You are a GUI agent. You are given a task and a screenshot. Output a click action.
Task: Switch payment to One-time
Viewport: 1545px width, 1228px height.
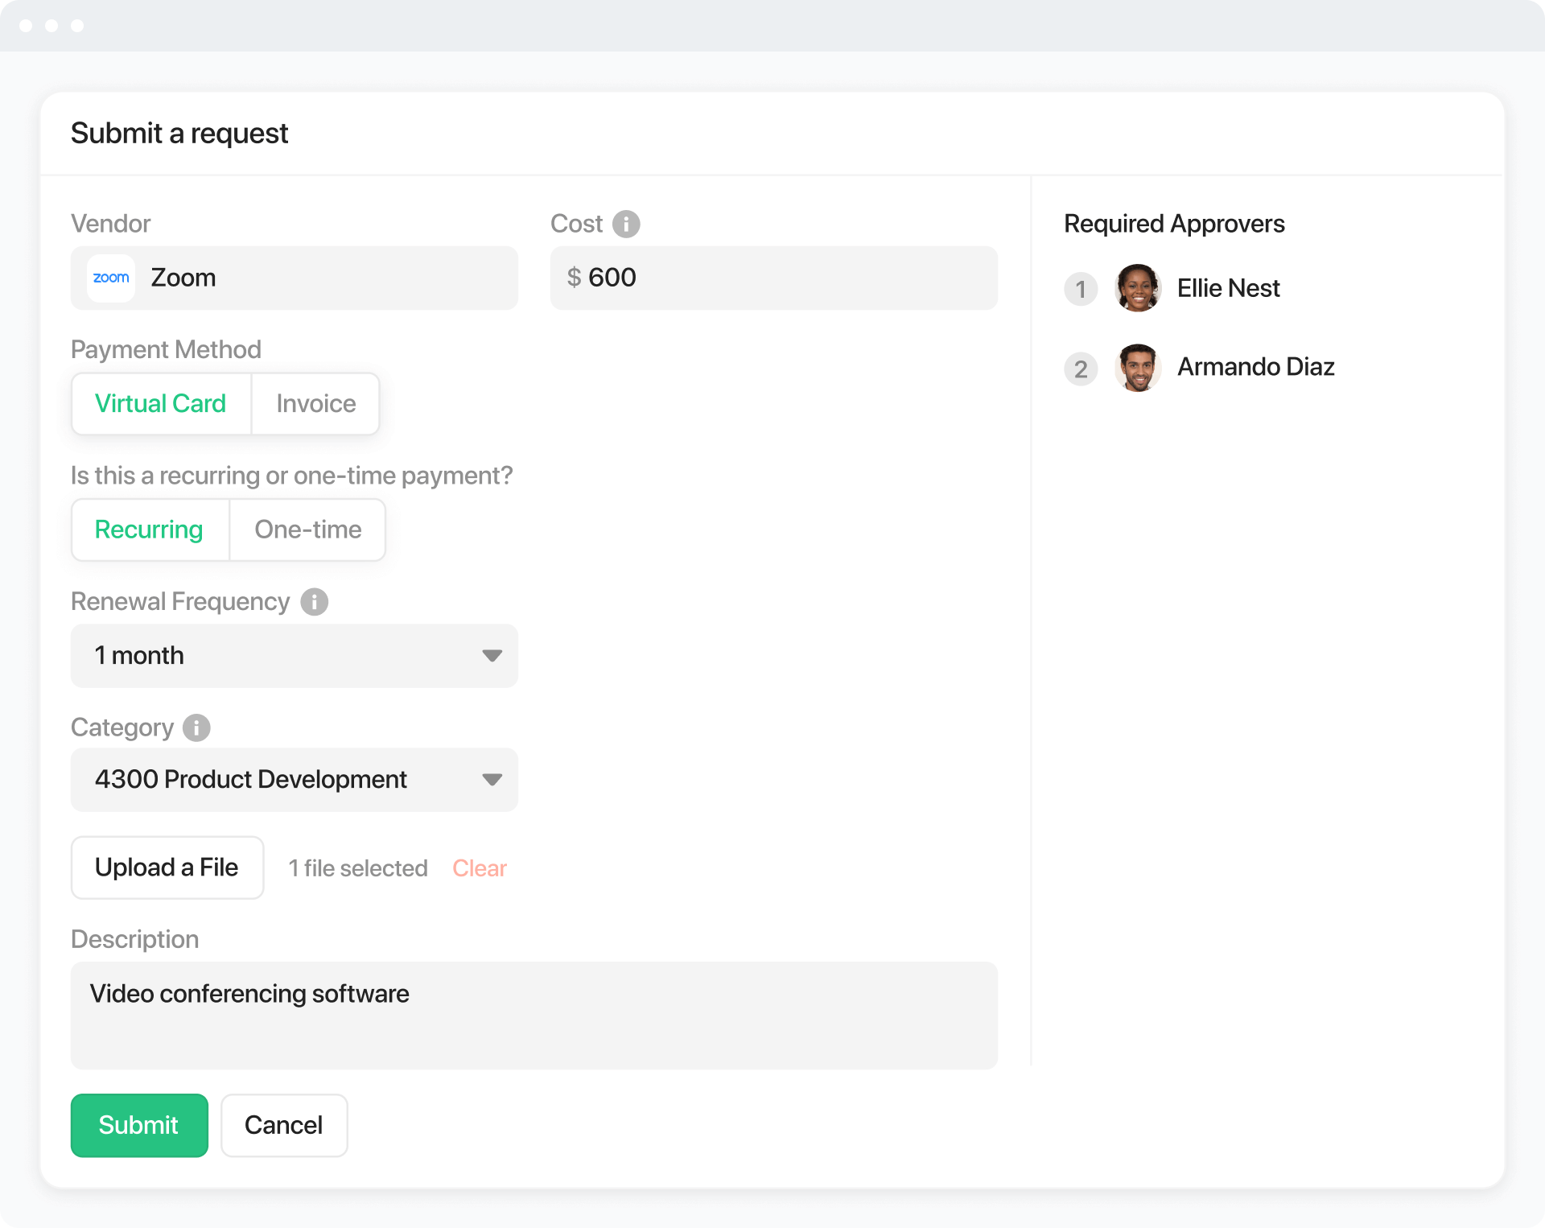(x=307, y=530)
